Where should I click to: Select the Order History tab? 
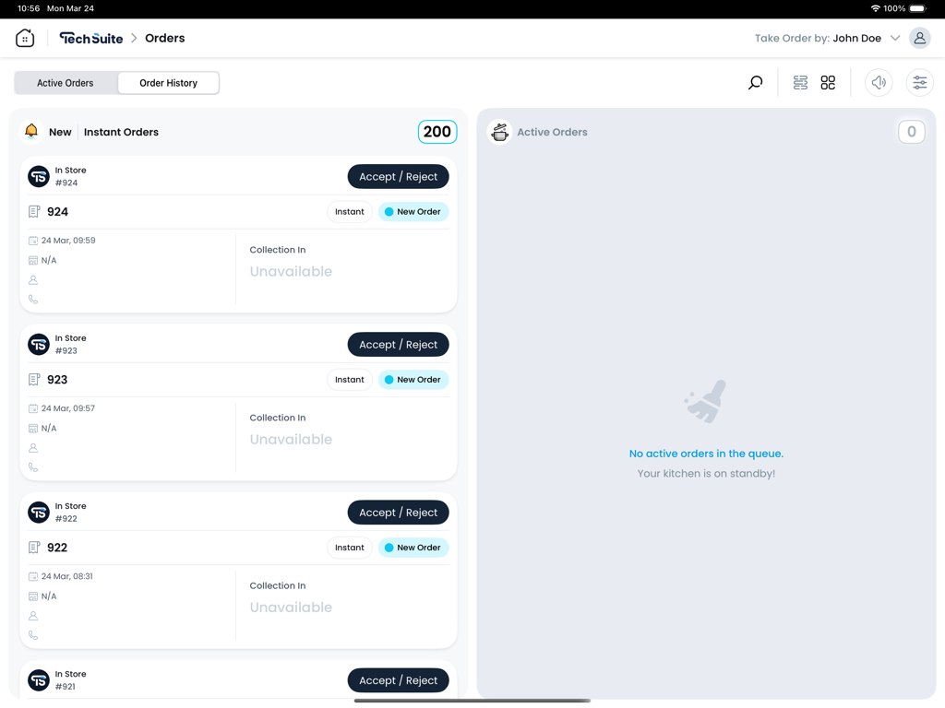click(168, 83)
